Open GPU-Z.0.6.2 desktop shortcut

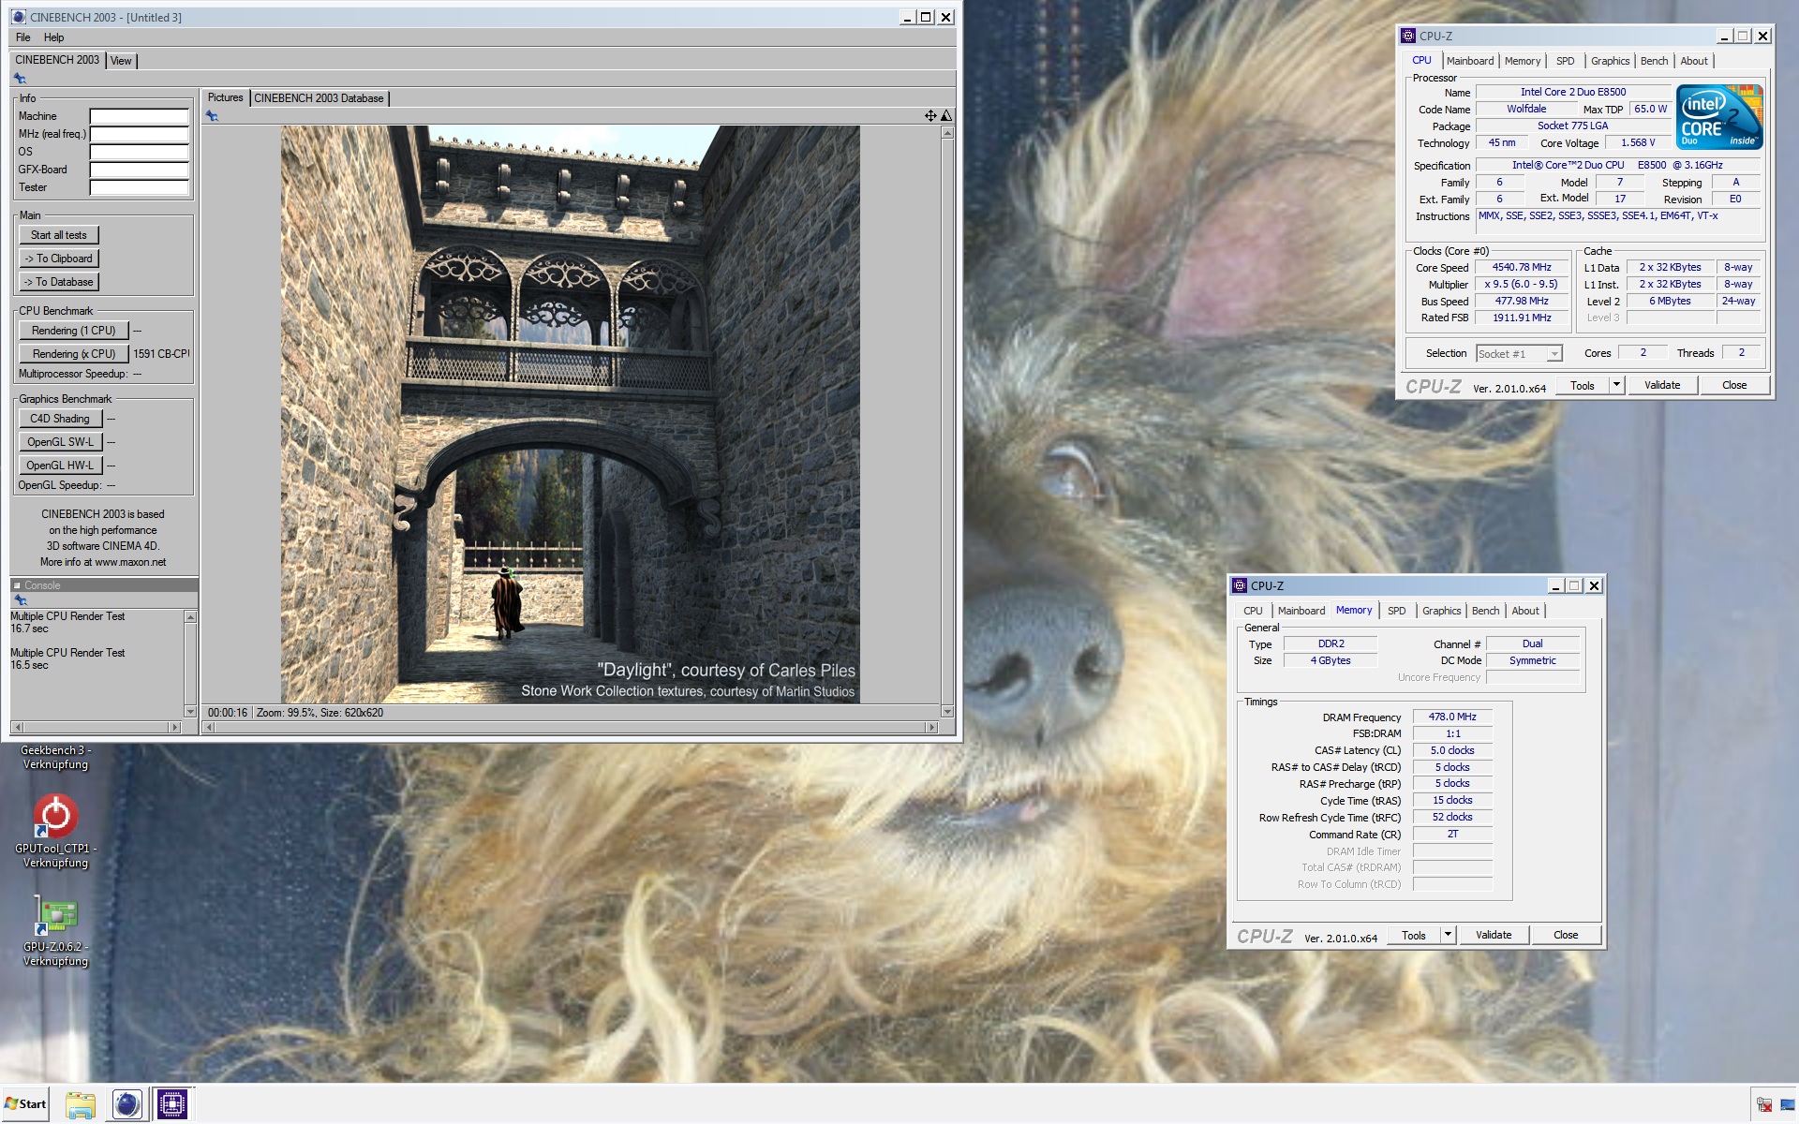click(x=55, y=930)
